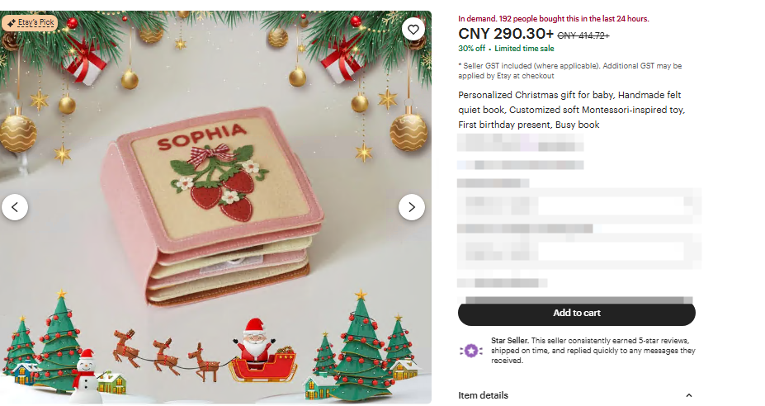
Task: Open the second blurred option dropdown
Action: [579, 252]
